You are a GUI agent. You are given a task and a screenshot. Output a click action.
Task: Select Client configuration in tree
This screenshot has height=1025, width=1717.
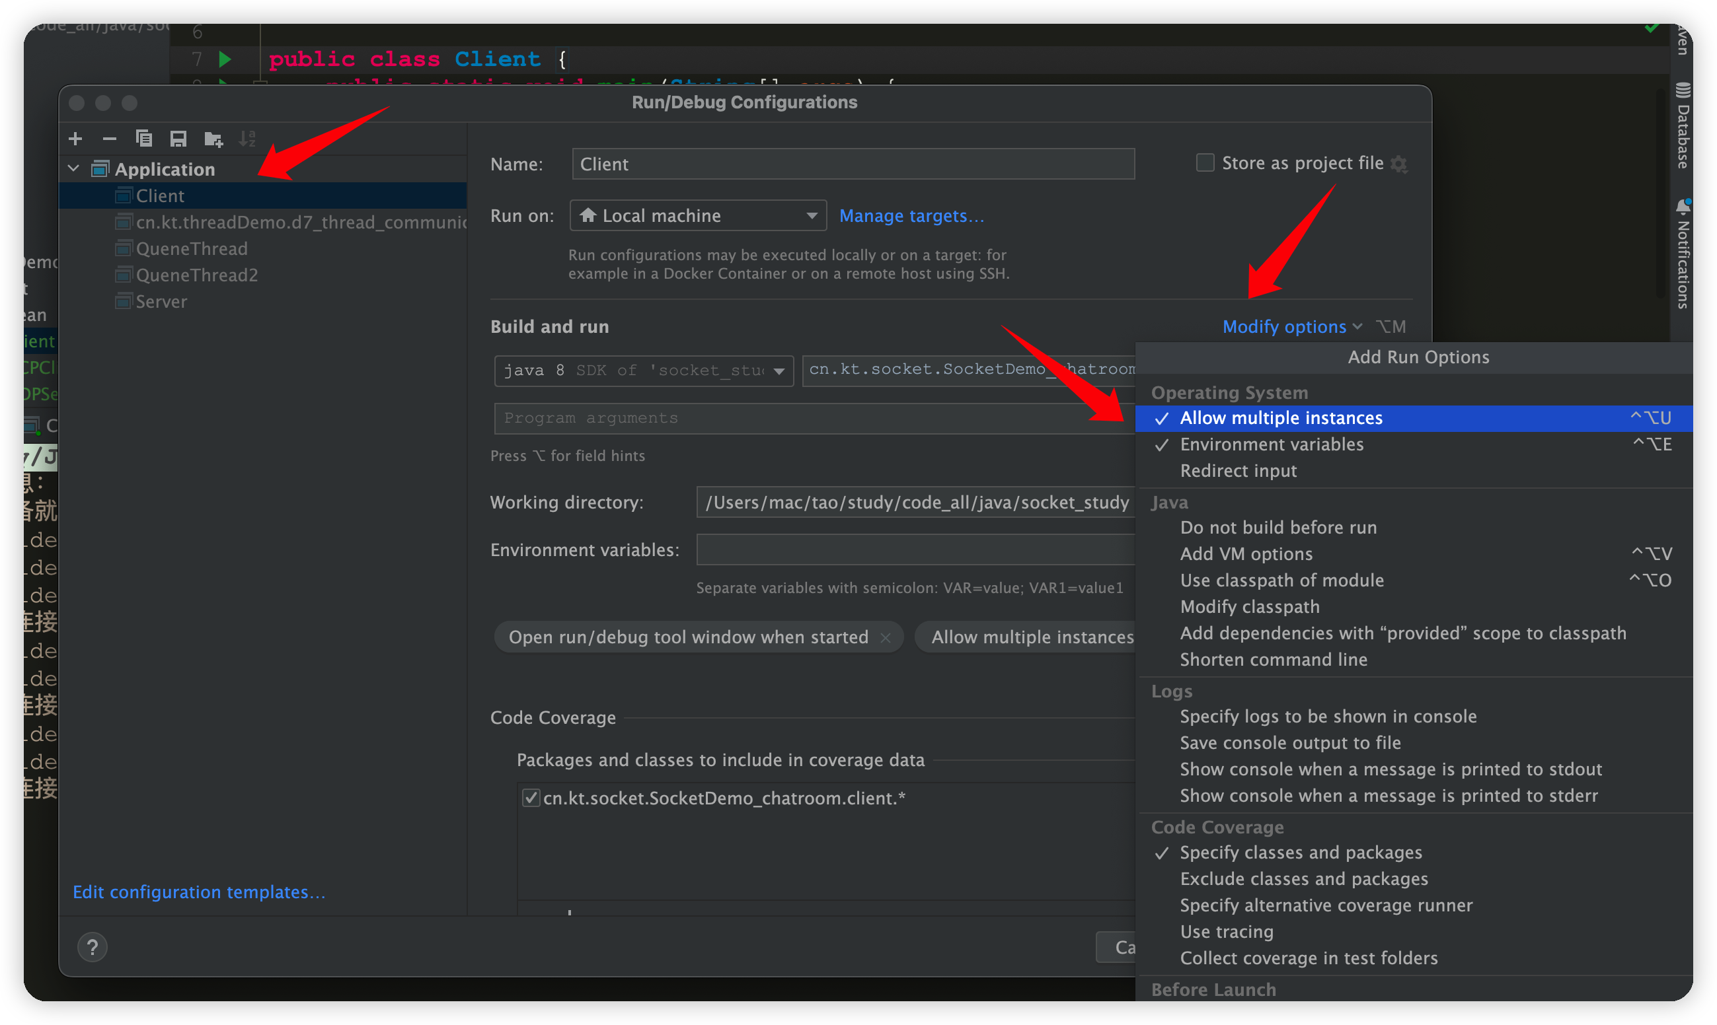[263, 196]
